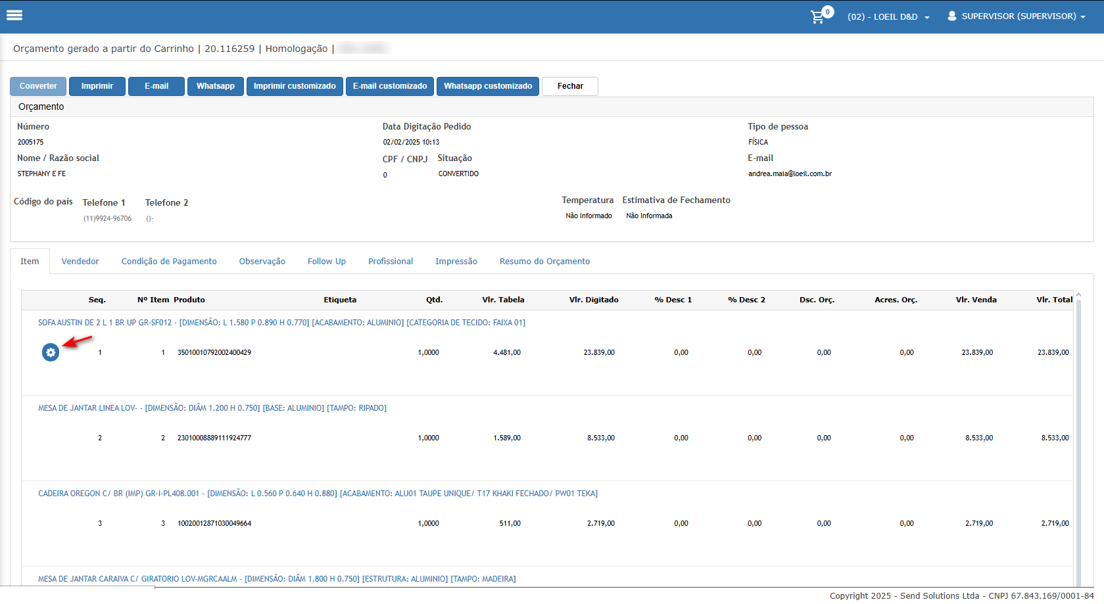
Task: Click the CONVERTIDO status value
Action: pyautogui.click(x=458, y=174)
